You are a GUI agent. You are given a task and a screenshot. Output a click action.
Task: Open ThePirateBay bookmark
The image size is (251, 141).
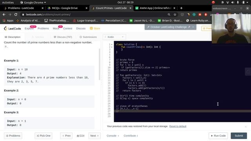[x=57, y=21]
